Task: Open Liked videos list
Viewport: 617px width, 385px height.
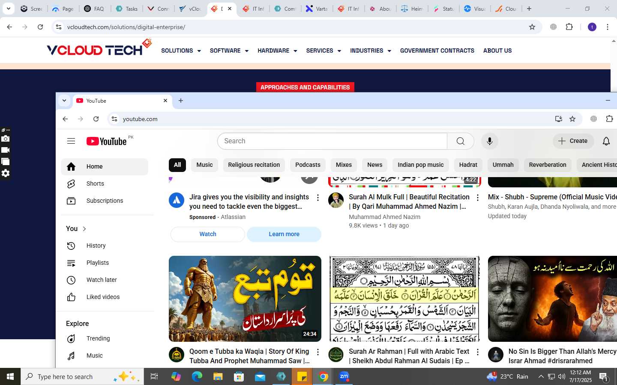Action: pyautogui.click(x=105, y=297)
